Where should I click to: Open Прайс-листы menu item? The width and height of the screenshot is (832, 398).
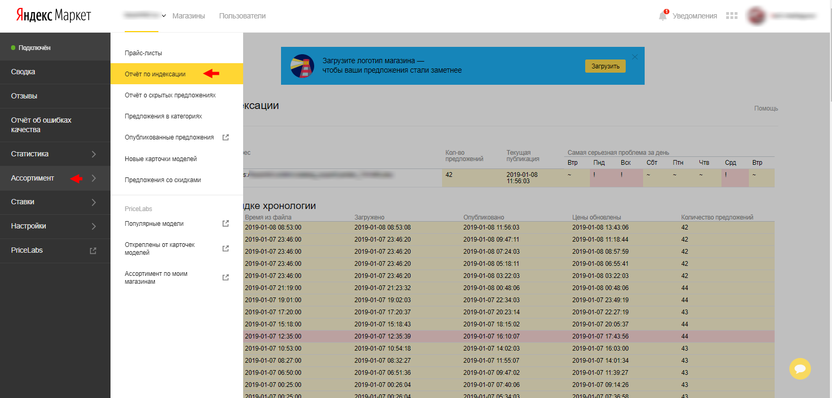coord(143,53)
